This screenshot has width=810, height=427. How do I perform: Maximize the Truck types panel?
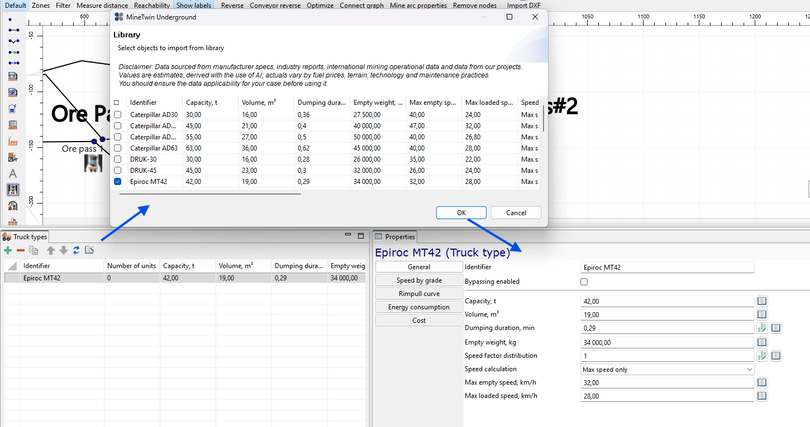tap(361, 236)
